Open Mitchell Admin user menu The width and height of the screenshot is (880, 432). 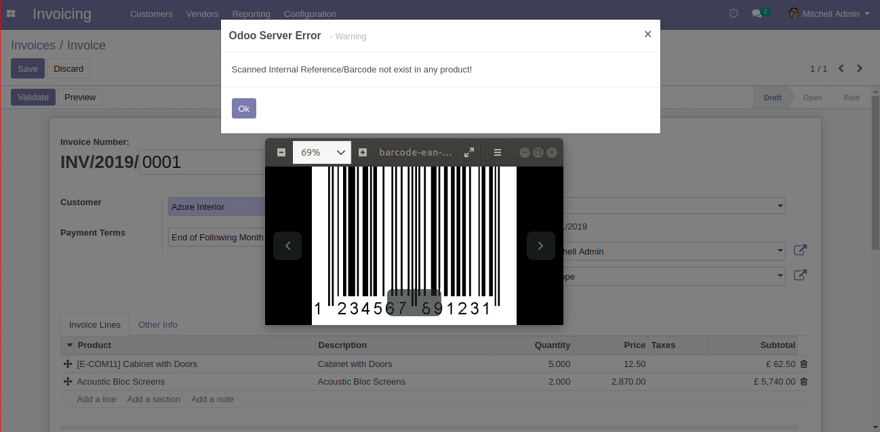click(x=829, y=14)
